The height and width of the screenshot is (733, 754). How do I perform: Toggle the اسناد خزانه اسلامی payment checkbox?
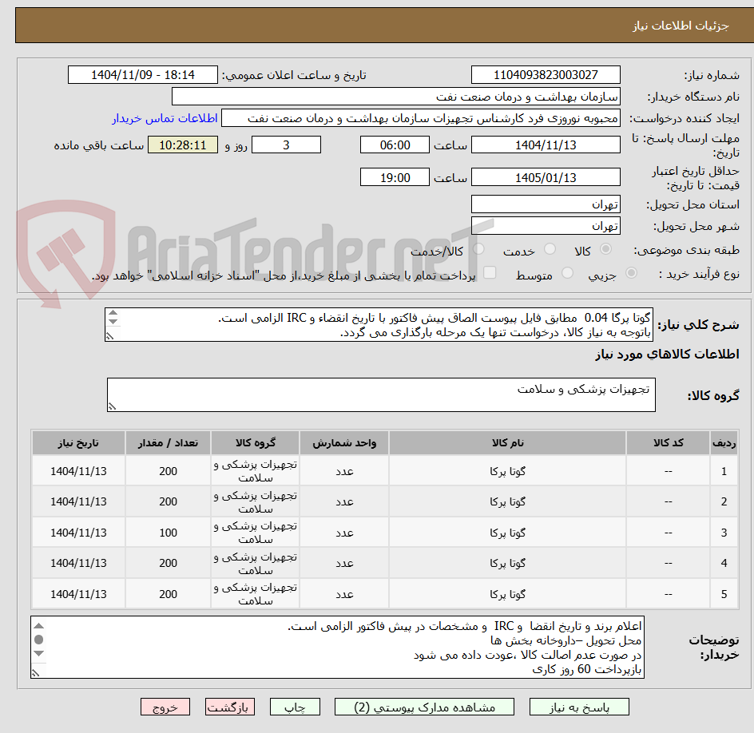tap(490, 273)
